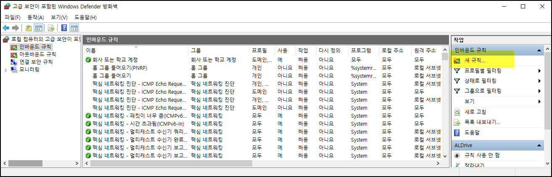Select the 홈 그룹 들어오기(PNRP) rule row
This screenshot has height=177, width=552.
[263, 68]
